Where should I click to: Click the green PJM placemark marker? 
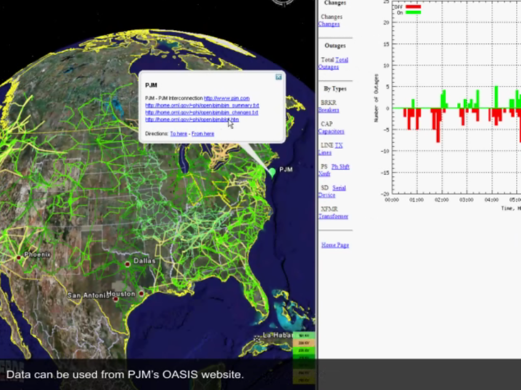[x=272, y=172]
